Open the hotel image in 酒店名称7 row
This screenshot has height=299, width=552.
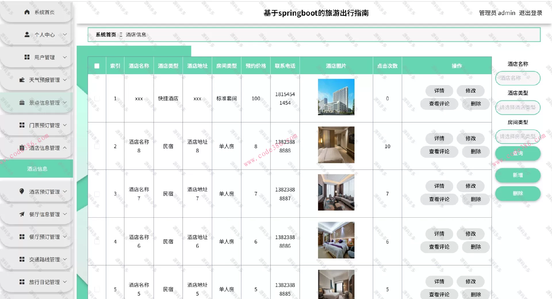point(336,192)
